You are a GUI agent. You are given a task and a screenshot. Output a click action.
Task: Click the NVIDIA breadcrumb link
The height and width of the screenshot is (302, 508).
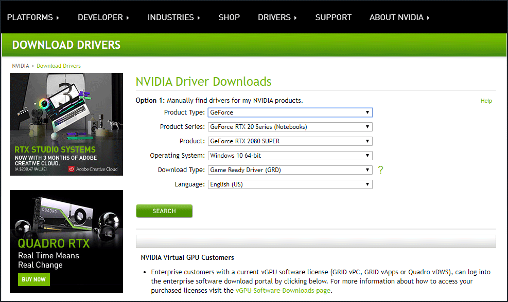point(21,66)
